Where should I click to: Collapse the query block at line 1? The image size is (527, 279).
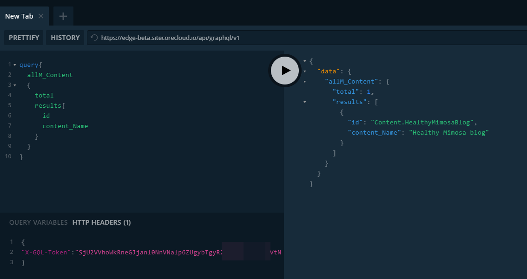tap(15, 65)
